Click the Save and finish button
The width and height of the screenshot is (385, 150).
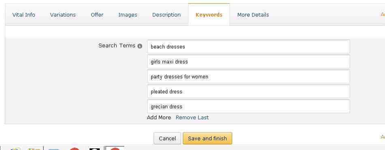207,139
